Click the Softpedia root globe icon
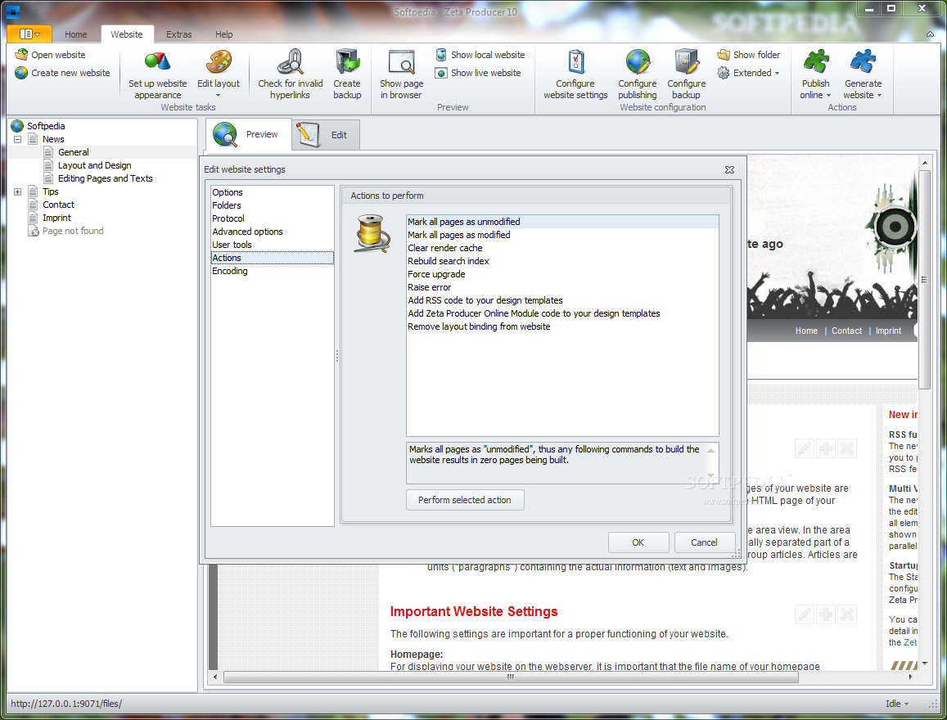Viewport: 947px width, 720px height. 17,126
